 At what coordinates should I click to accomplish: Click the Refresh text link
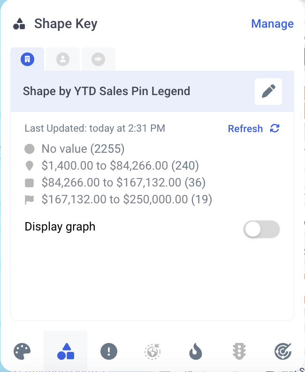click(245, 128)
